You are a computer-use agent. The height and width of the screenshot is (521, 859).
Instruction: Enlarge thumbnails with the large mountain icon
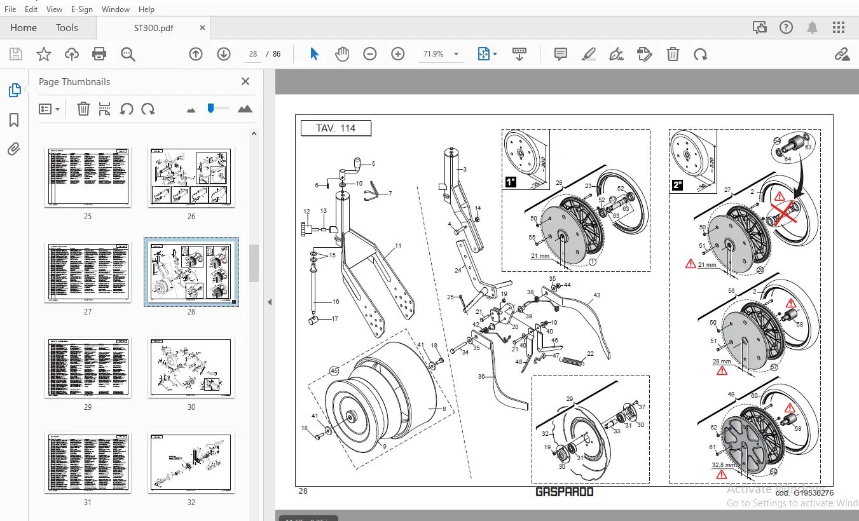click(245, 109)
